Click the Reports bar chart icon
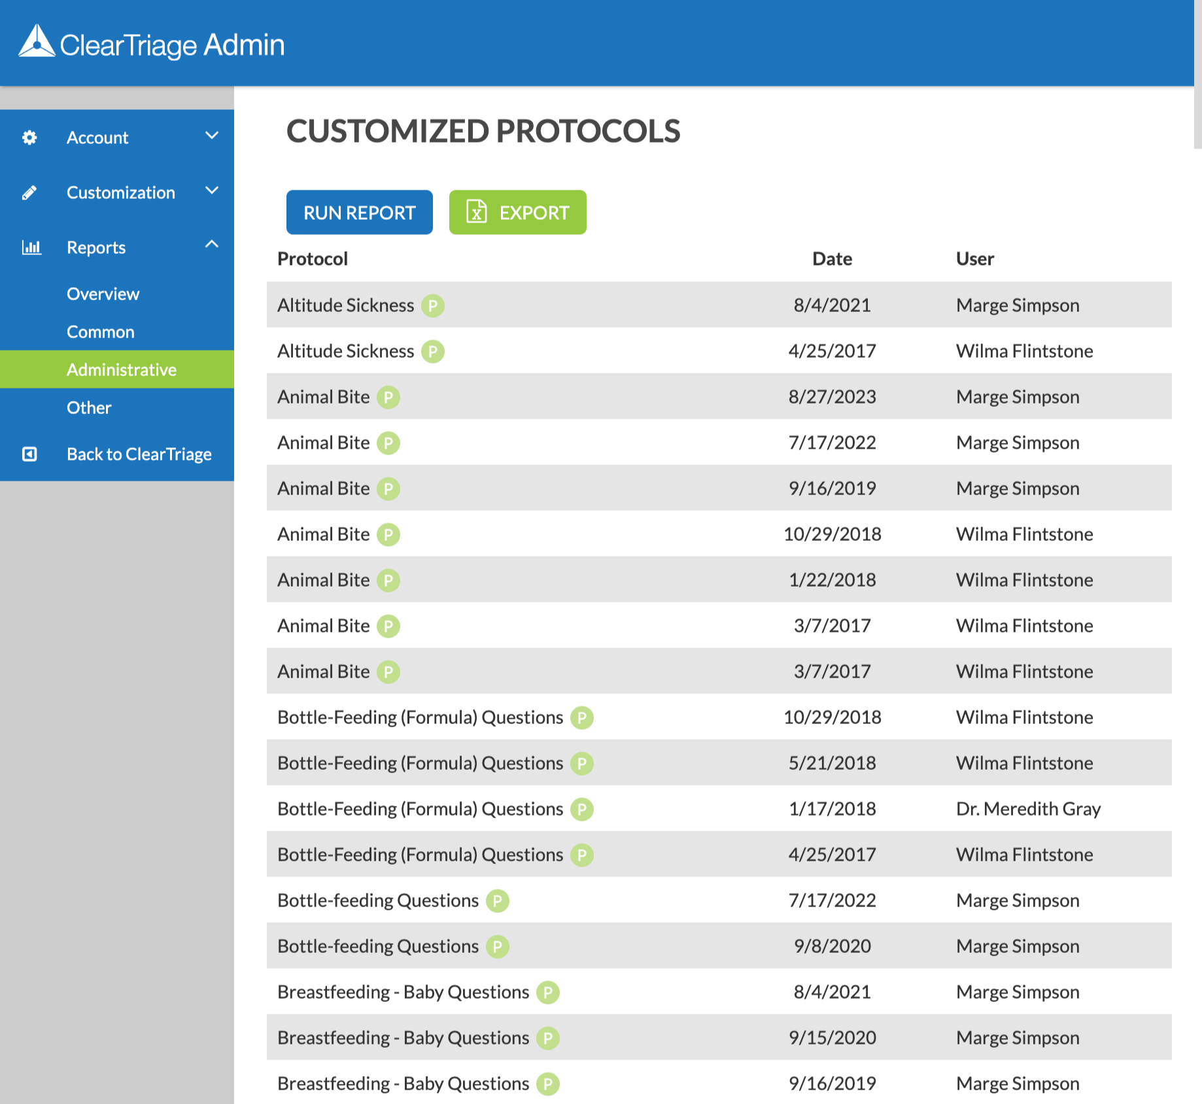This screenshot has width=1202, height=1104. pyautogui.click(x=31, y=247)
